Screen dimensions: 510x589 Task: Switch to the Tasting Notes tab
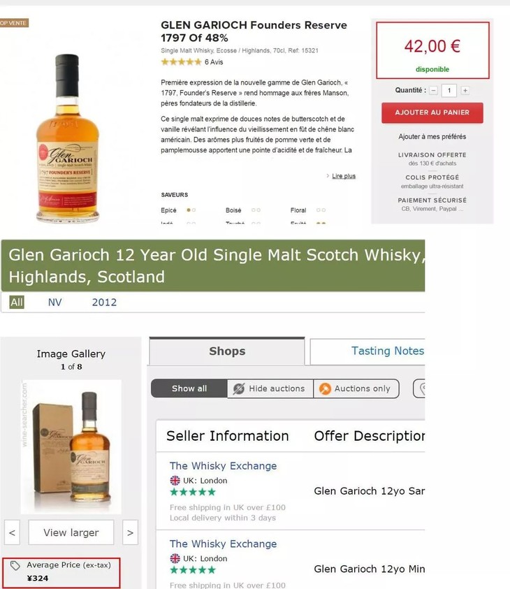click(367, 351)
